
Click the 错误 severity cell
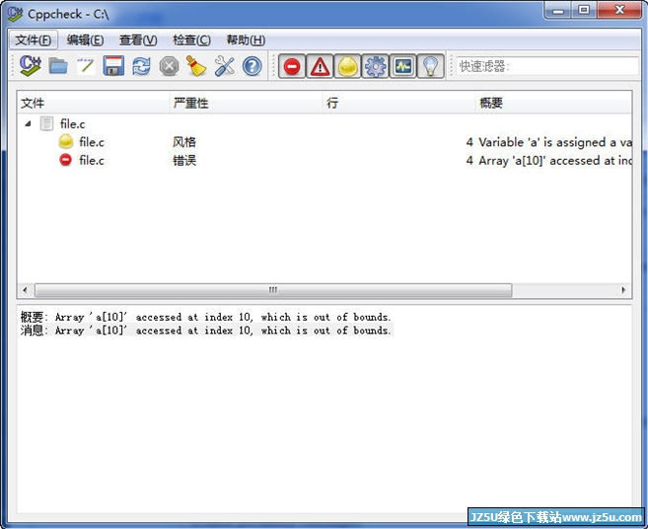tap(184, 161)
